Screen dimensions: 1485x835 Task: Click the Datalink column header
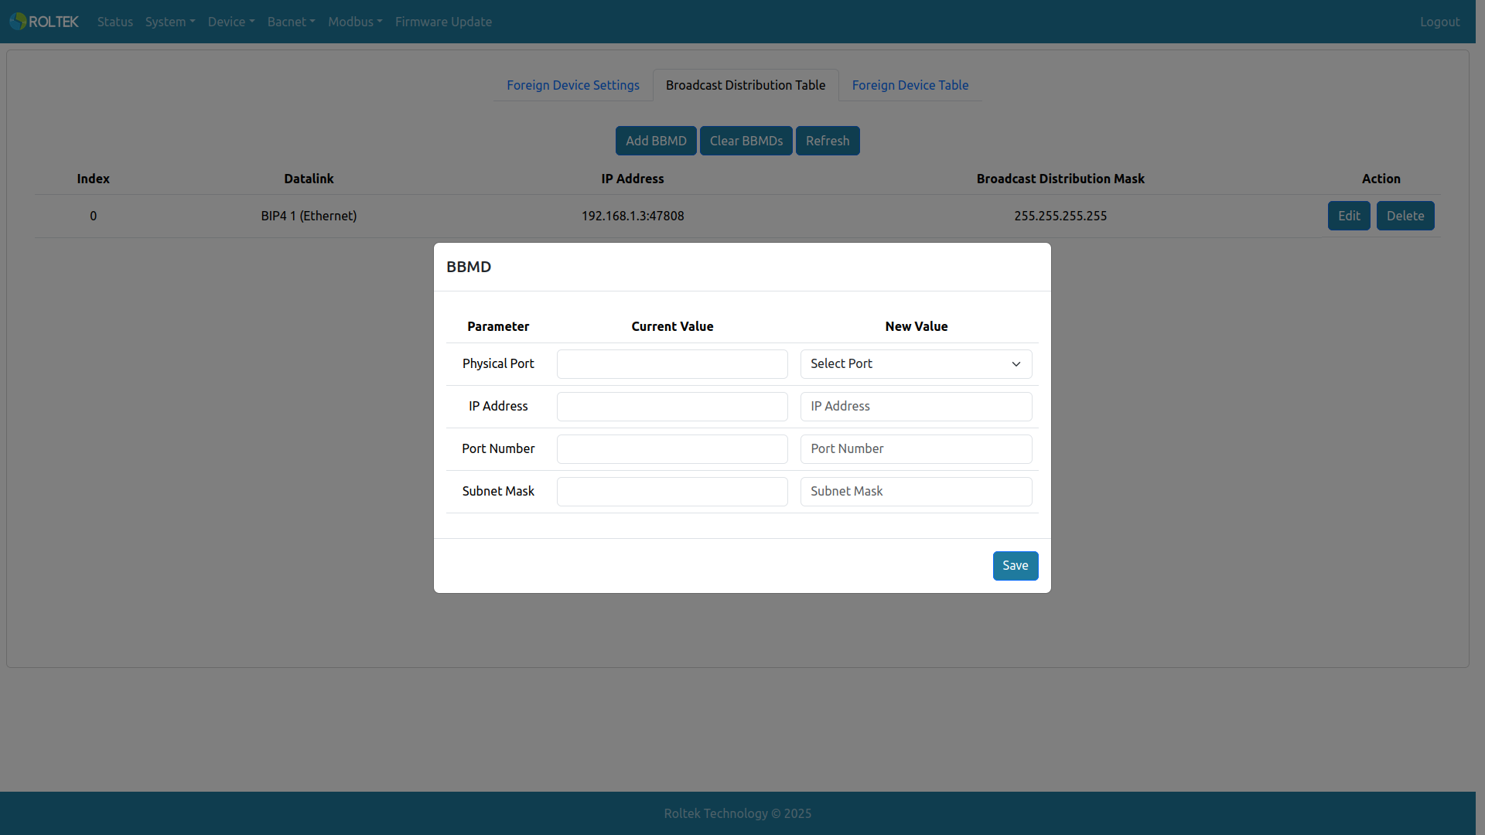coord(309,179)
